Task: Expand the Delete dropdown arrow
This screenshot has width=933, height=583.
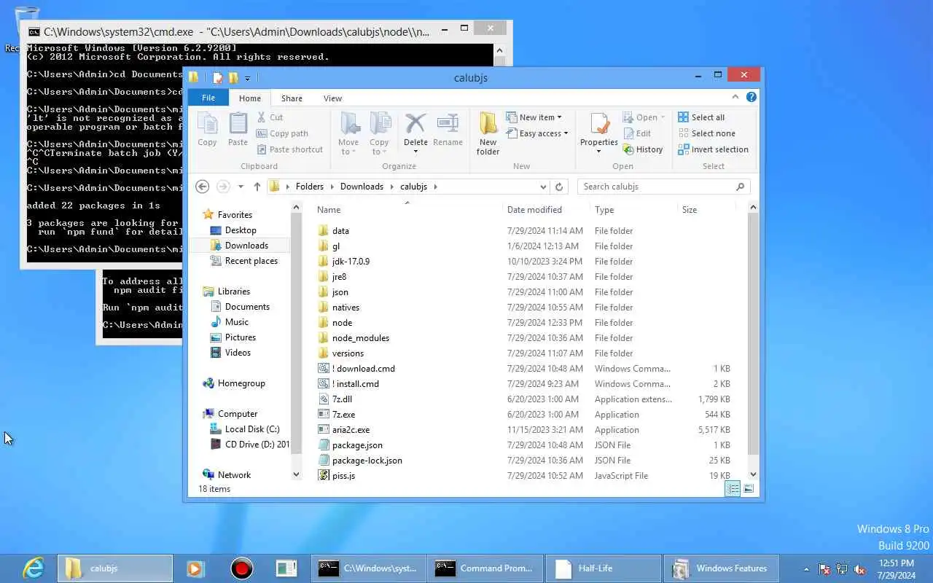Action: click(x=415, y=152)
